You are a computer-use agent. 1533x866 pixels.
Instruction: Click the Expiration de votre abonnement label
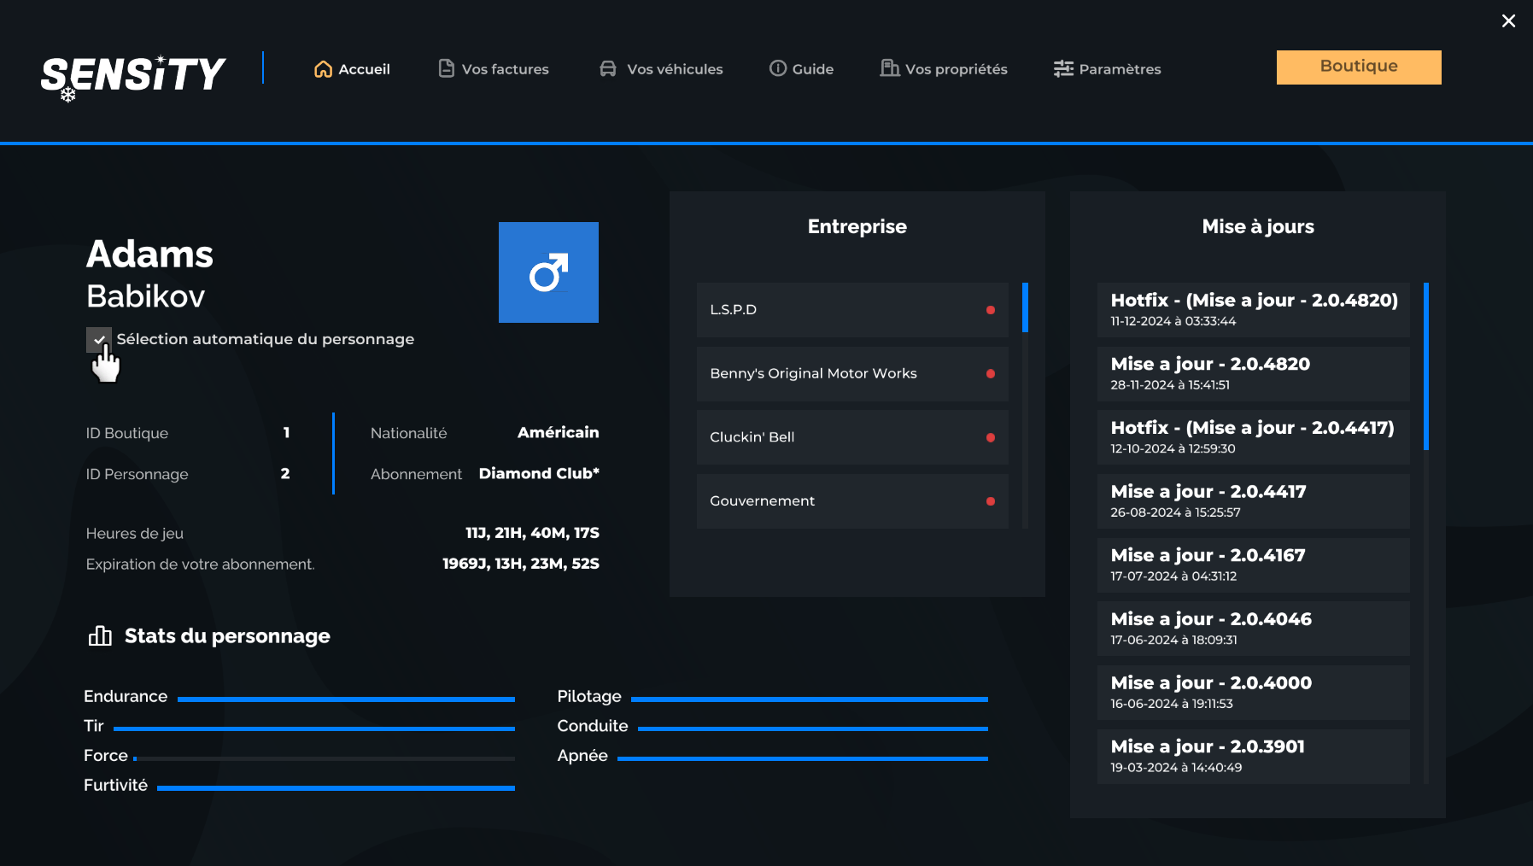pos(200,565)
